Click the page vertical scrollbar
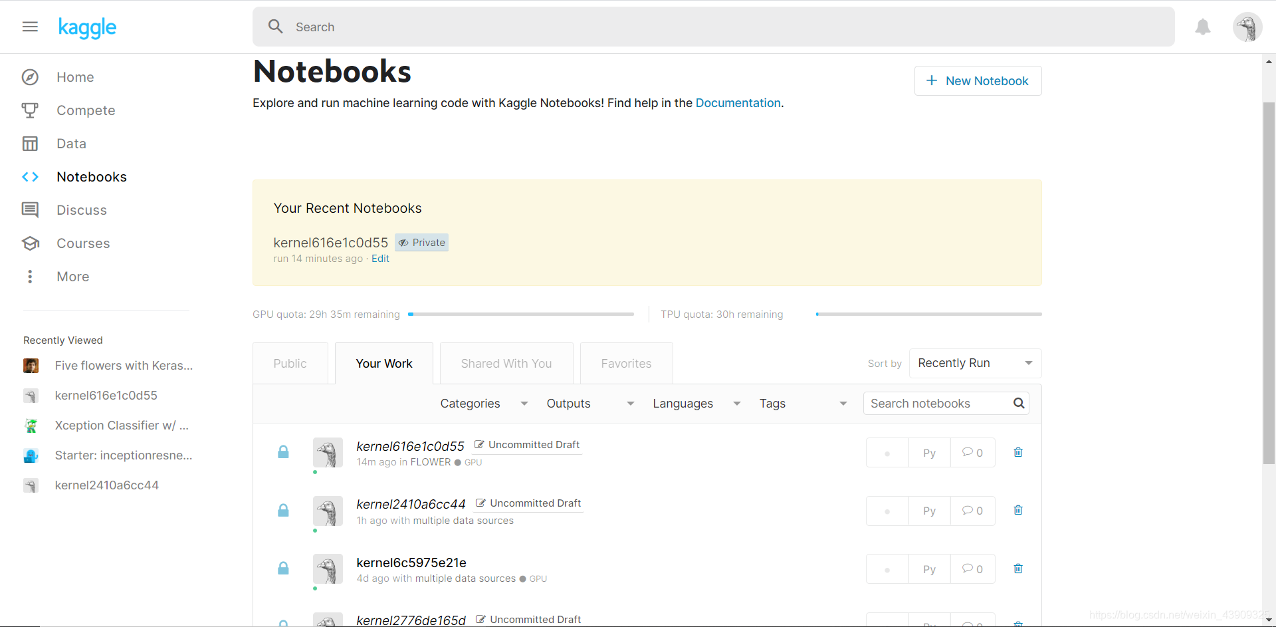The image size is (1276, 627). pos(1269,283)
